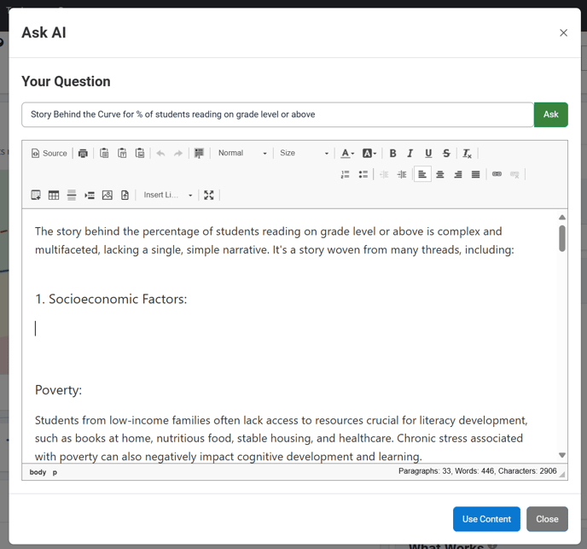
Task: Toggle Underline formatting
Action: click(428, 154)
